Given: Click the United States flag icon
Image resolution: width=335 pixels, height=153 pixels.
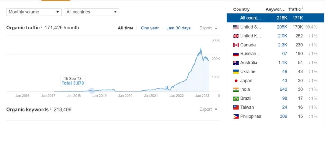Looking at the screenshot, I should [x=236, y=27].
